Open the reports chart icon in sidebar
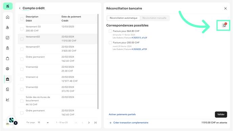 click(x=7, y=100)
